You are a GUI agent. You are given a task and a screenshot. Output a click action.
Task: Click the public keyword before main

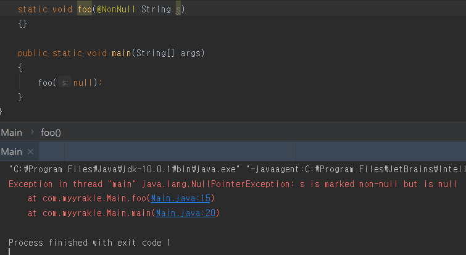32,53
